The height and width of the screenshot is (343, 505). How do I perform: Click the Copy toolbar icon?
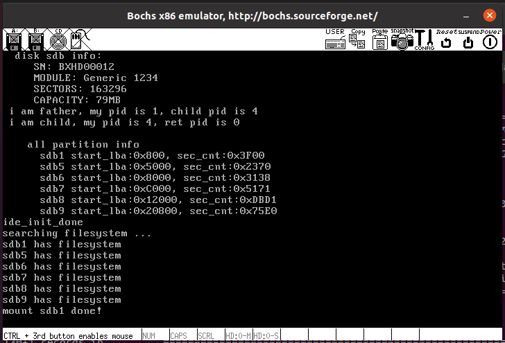pos(357,39)
